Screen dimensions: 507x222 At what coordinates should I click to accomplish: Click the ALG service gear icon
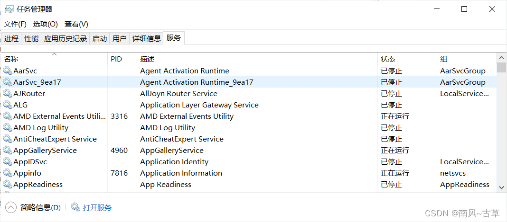coord(8,105)
